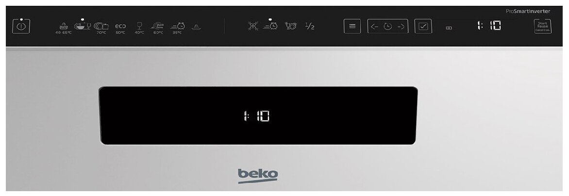Image resolution: width=569 pixels, height=196 pixels.
Task: Select the daily dishes and glass programme
Action: 83,26
